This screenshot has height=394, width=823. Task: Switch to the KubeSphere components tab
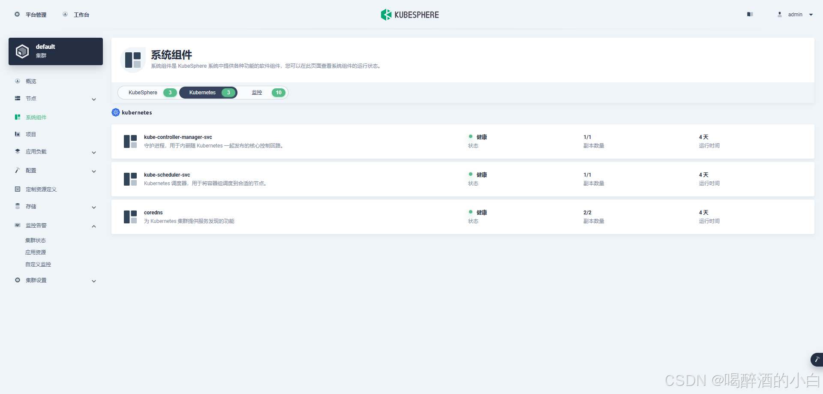148,93
